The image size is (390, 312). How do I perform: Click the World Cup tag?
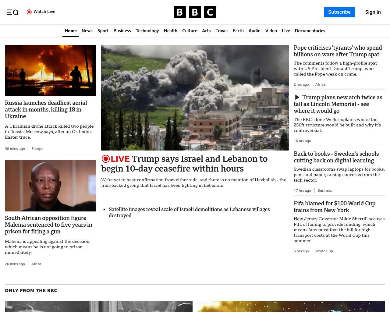click(324, 251)
